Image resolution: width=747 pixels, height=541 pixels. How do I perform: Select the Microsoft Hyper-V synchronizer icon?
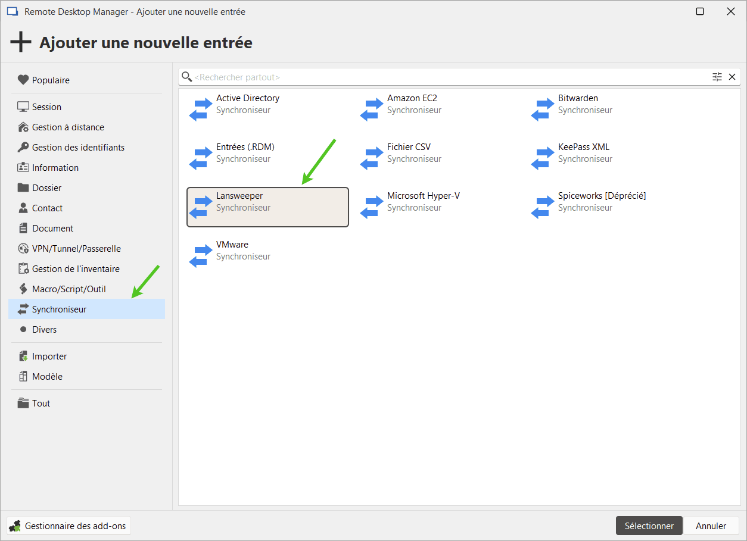click(x=369, y=207)
